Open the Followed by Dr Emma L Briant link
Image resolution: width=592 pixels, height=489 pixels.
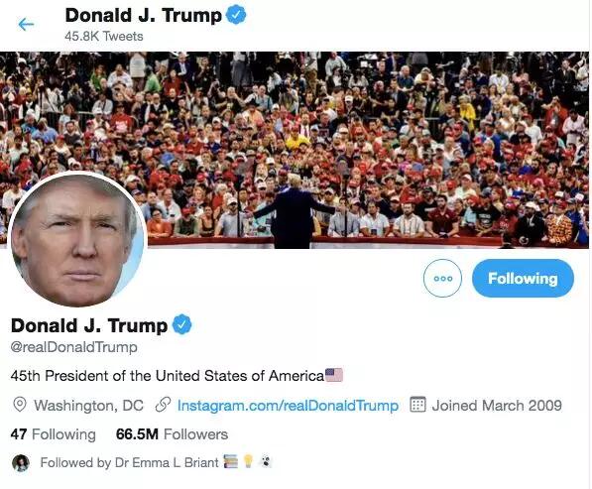[x=129, y=462]
